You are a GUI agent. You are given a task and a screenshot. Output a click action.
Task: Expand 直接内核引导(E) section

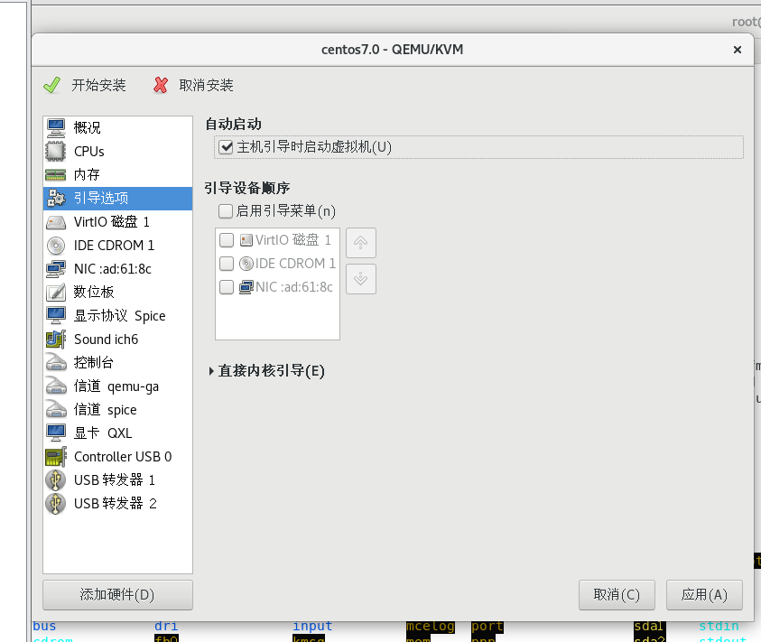[x=211, y=371]
